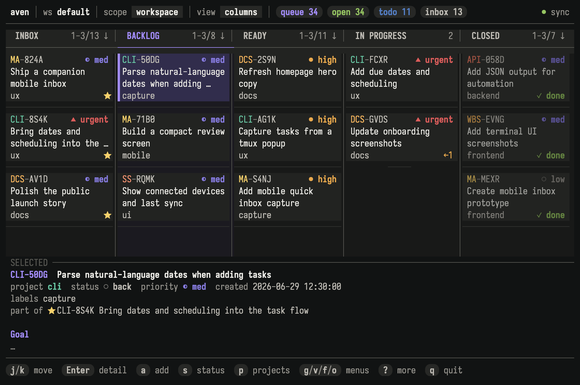The height and width of the screenshot is (385, 580).
Task: Select the BACKLOG column header
Action: point(143,36)
